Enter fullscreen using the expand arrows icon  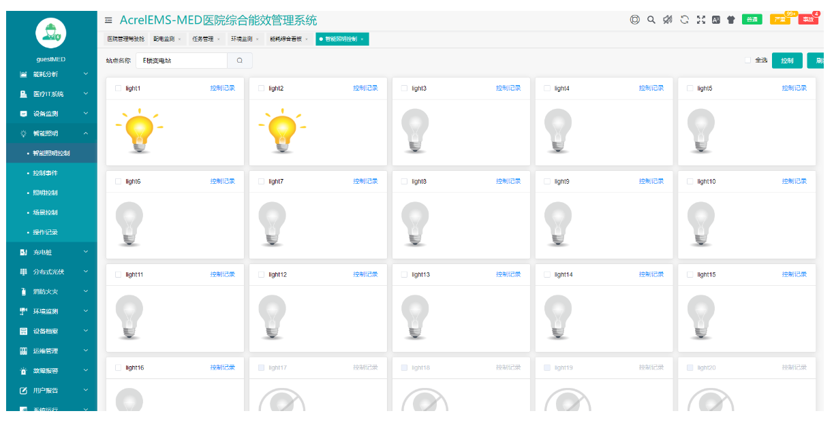(x=700, y=20)
